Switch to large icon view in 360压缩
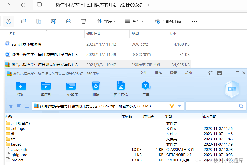Screen dimensions: 247x165 19,106
